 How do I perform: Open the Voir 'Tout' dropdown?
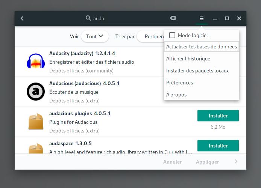95,36
